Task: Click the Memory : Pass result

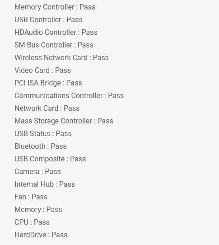Action: tap(38, 210)
